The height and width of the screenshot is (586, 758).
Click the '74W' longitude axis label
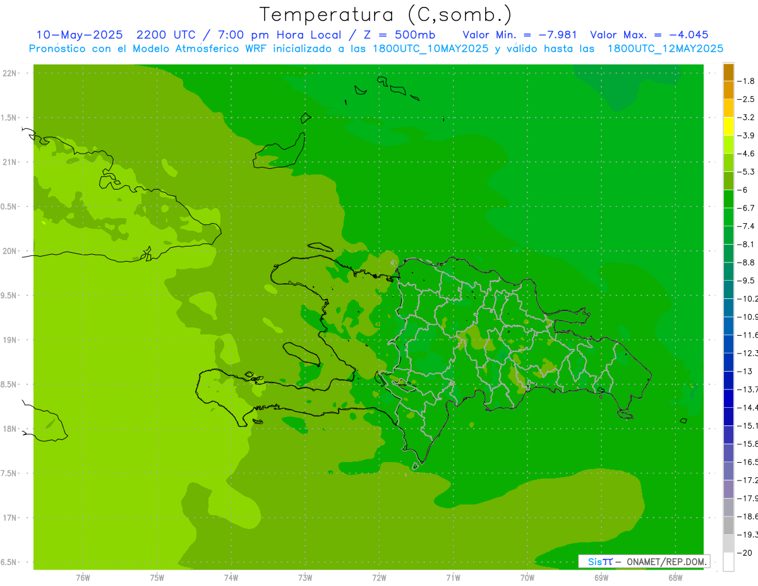(x=231, y=577)
